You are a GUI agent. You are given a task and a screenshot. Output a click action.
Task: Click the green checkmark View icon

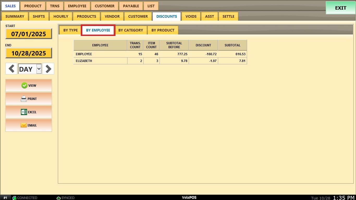(24, 85)
